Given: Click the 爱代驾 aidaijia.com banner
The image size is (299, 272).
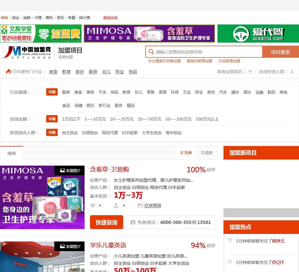Looking at the screenshot, I should 258,34.
